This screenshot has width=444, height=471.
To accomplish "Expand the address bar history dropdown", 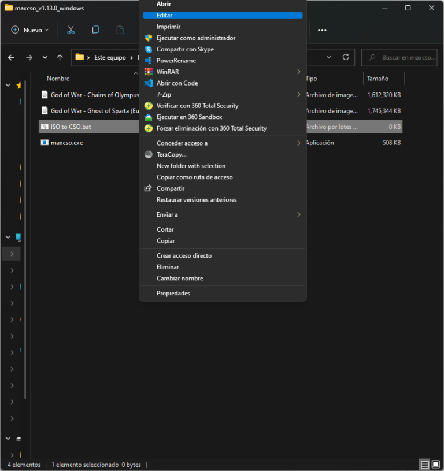I will click(x=329, y=58).
